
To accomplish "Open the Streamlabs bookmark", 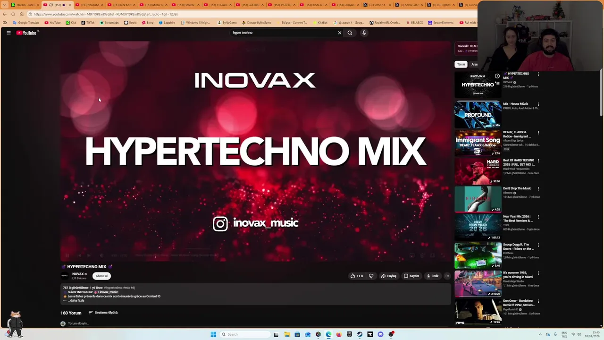I will click(109, 23).
